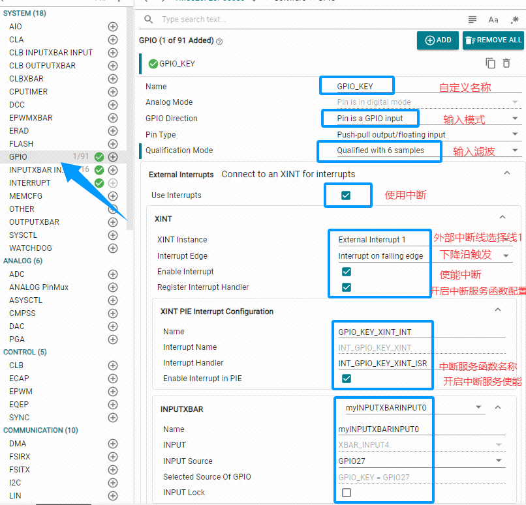This screenshot has width=526, height=505.
Task: Click the plus icon next to ADC
Action: [113, 274]
